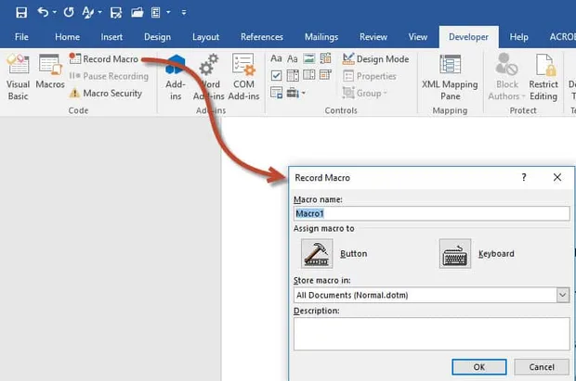Click the Repeat circular arrow icon
The height and width of the screenshot is (381, 576).
(x=69, y=12)
